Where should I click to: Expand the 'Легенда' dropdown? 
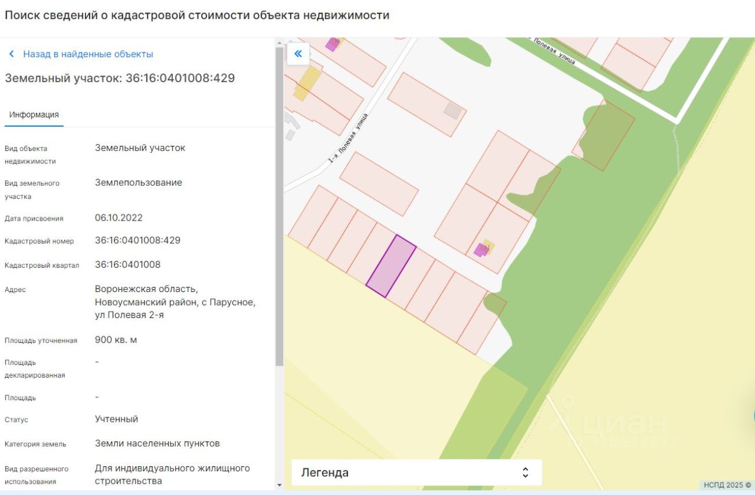[x=416, y=473]
